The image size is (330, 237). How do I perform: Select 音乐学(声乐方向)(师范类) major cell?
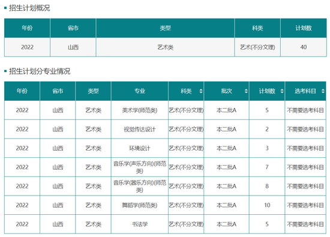coord(140,167)
